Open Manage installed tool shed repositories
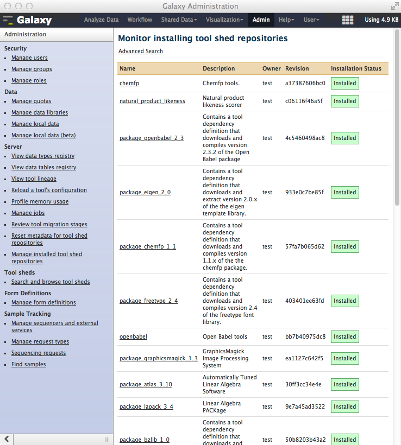The height and width of the screenshot is (445, 401). [x=47, y=257]
